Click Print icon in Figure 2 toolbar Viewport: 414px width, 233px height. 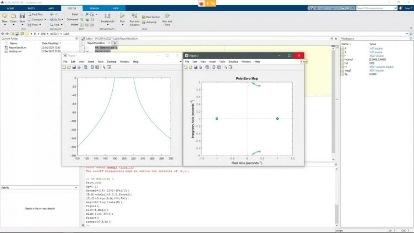point(200,67)
